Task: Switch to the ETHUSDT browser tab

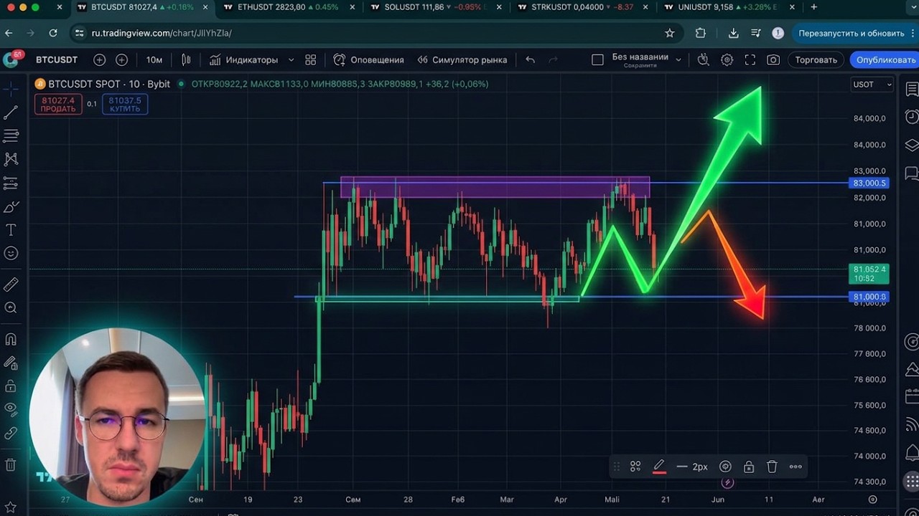Action: tap(287, 7)
